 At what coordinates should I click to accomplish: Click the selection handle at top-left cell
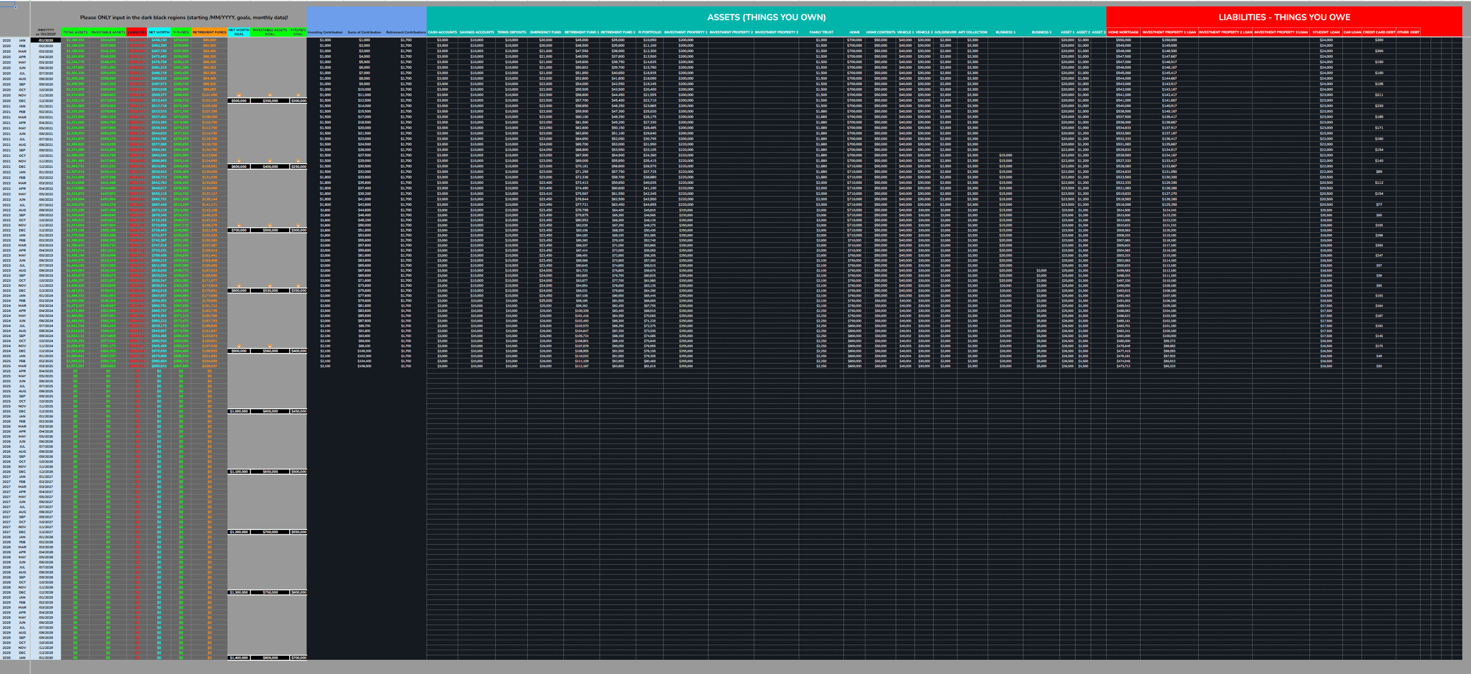click(15, 7)
